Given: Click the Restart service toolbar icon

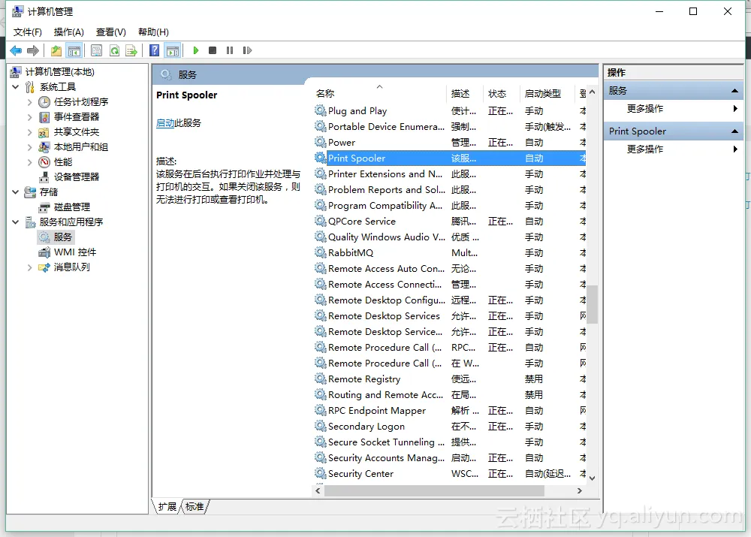Looking at the screenshot, I should 247,50.
